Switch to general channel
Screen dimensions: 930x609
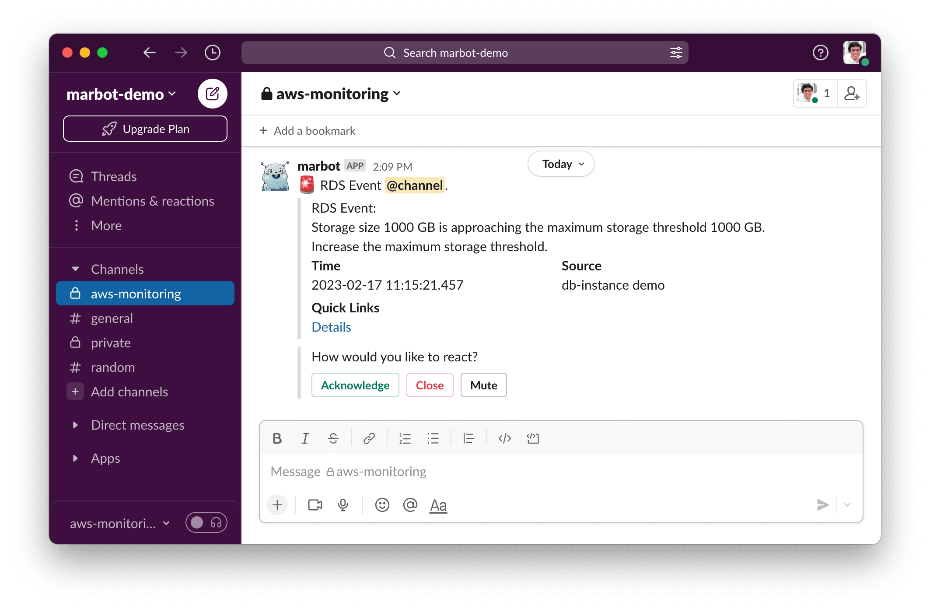(145, 318)
